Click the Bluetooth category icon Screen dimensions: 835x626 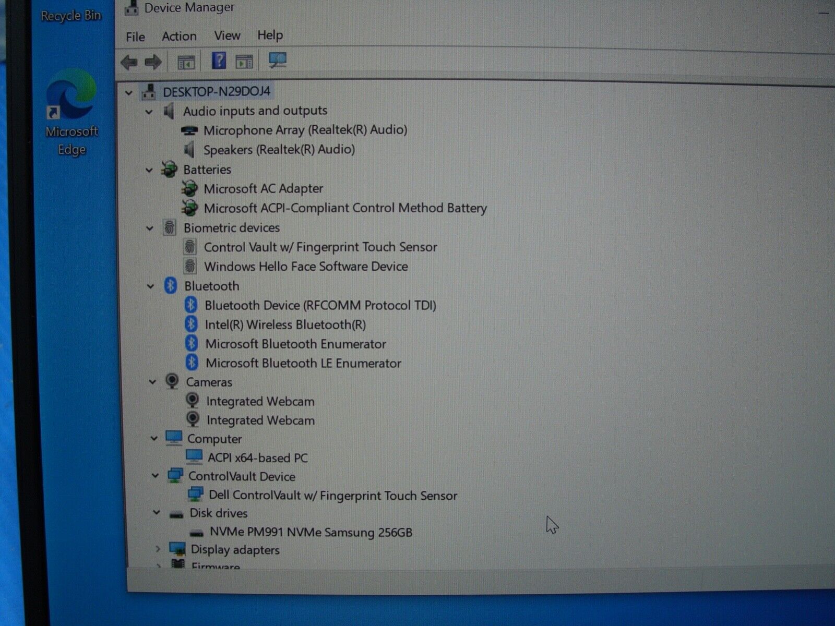click(x=170, y=285)
